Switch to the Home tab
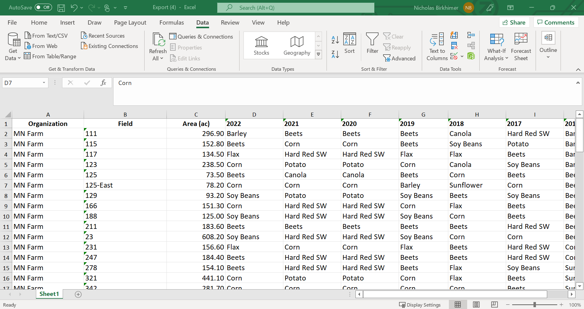 tap(39, 22)
